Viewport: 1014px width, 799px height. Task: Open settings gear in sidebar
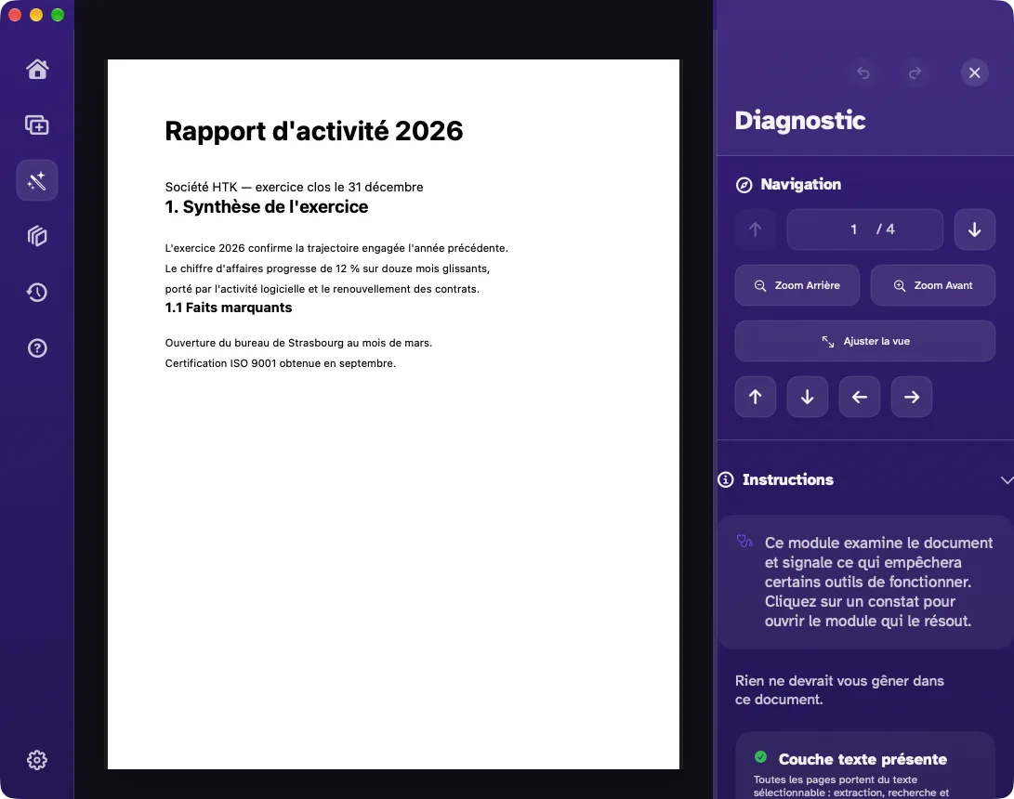pos(37,760)
